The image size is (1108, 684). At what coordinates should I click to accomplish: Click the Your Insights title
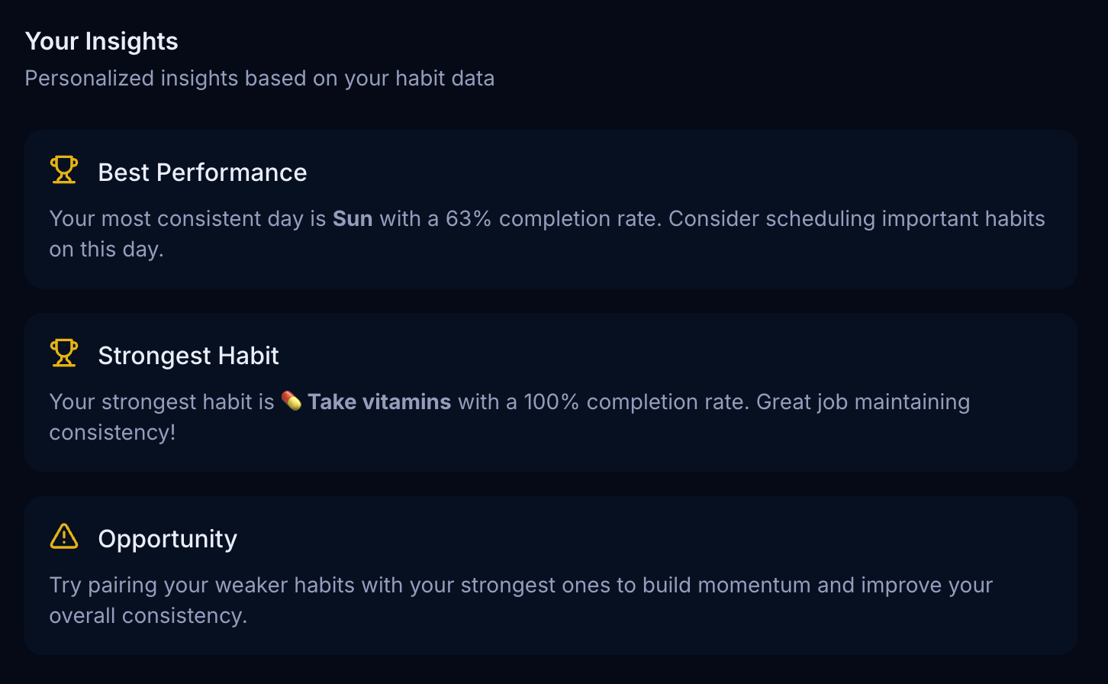pyautogui.click(x=101, y=41)
